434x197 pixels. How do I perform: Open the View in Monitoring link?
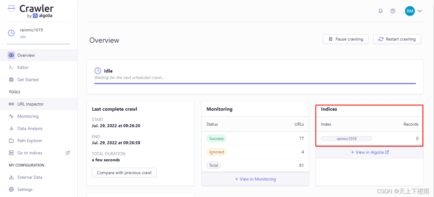(x=255, y=179)
